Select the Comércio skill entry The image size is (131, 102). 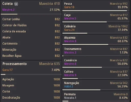pos(96,63)
